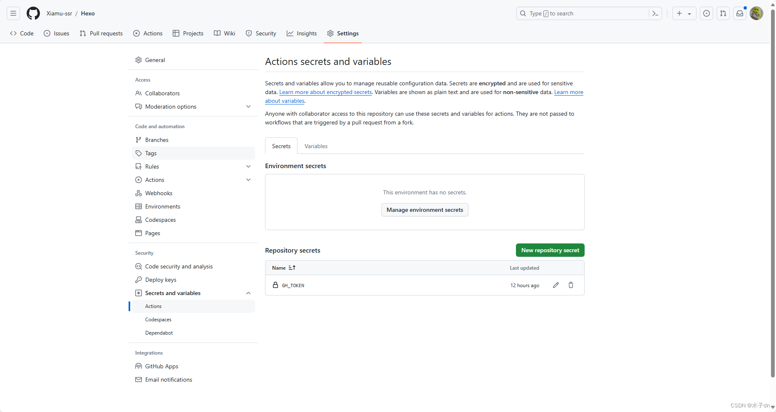Open the notifications inbox icon
This screenshot has height=412, width=776.
click(740, 13)
